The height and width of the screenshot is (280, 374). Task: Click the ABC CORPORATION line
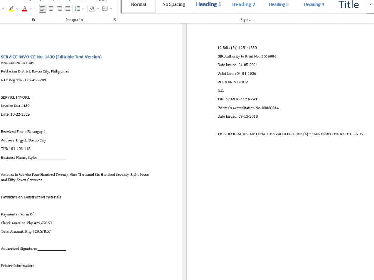click(17, 63)
